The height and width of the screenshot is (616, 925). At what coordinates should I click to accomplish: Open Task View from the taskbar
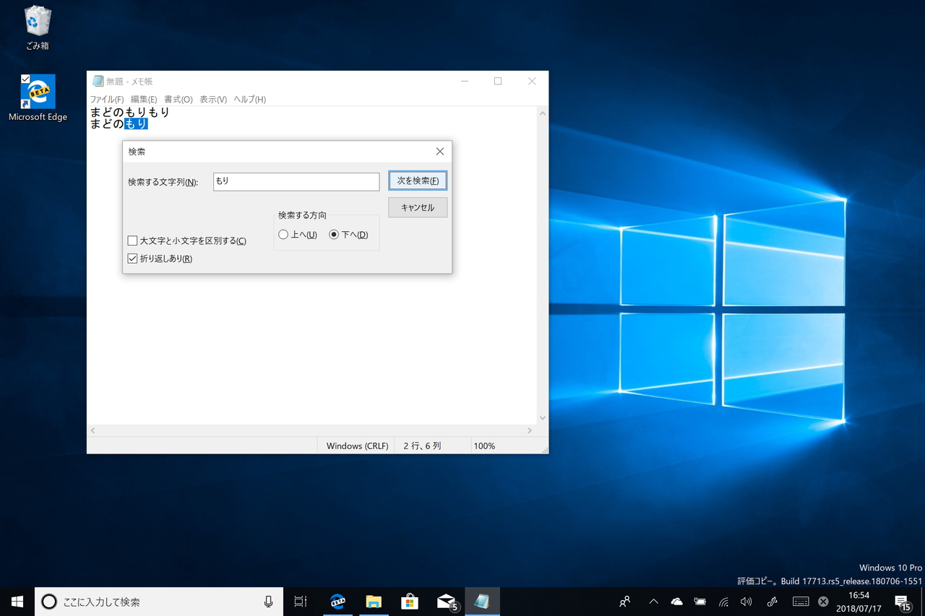301,602
